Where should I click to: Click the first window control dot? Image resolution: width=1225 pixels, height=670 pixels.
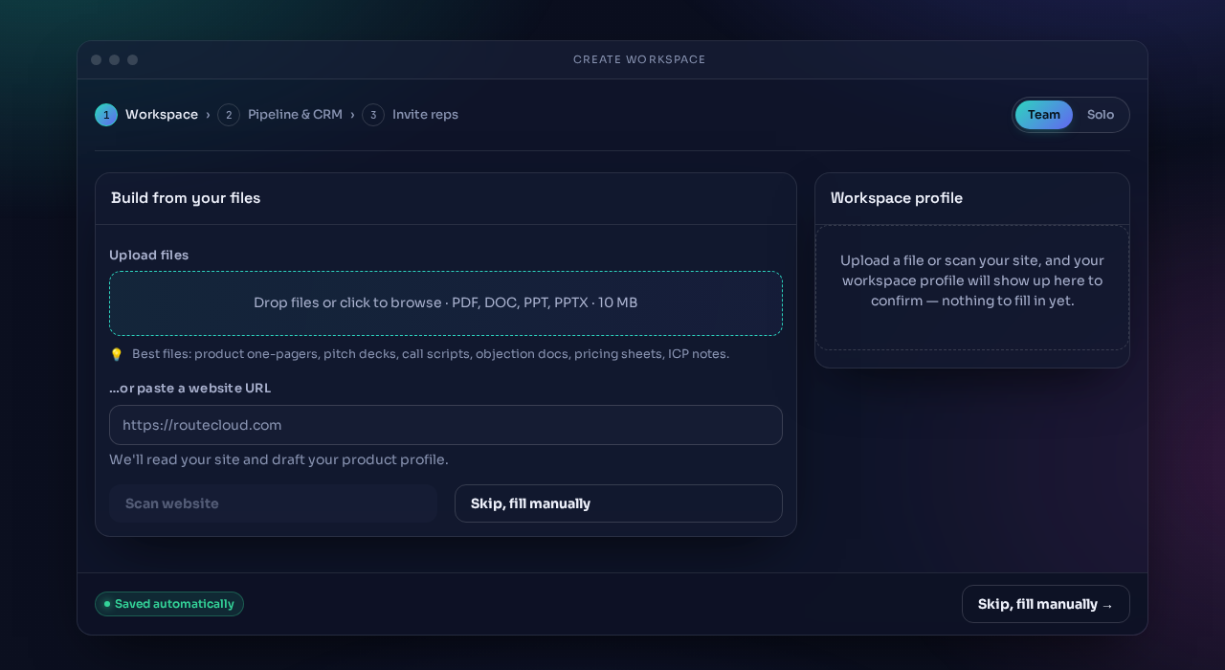[96, 59]
